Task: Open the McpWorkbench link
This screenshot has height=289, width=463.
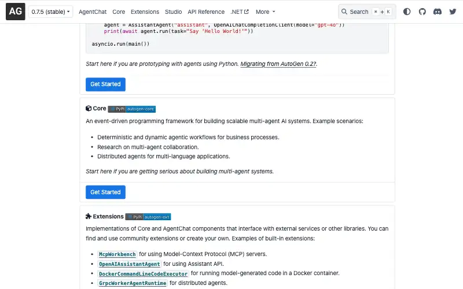Action: click(x=117, y=254)
